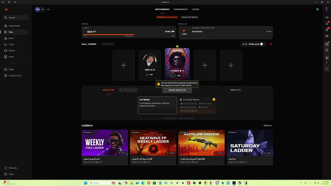This screenshot has width=331, height=186.
Task: Open the profile avatar at top right
Action: [327, 9]
